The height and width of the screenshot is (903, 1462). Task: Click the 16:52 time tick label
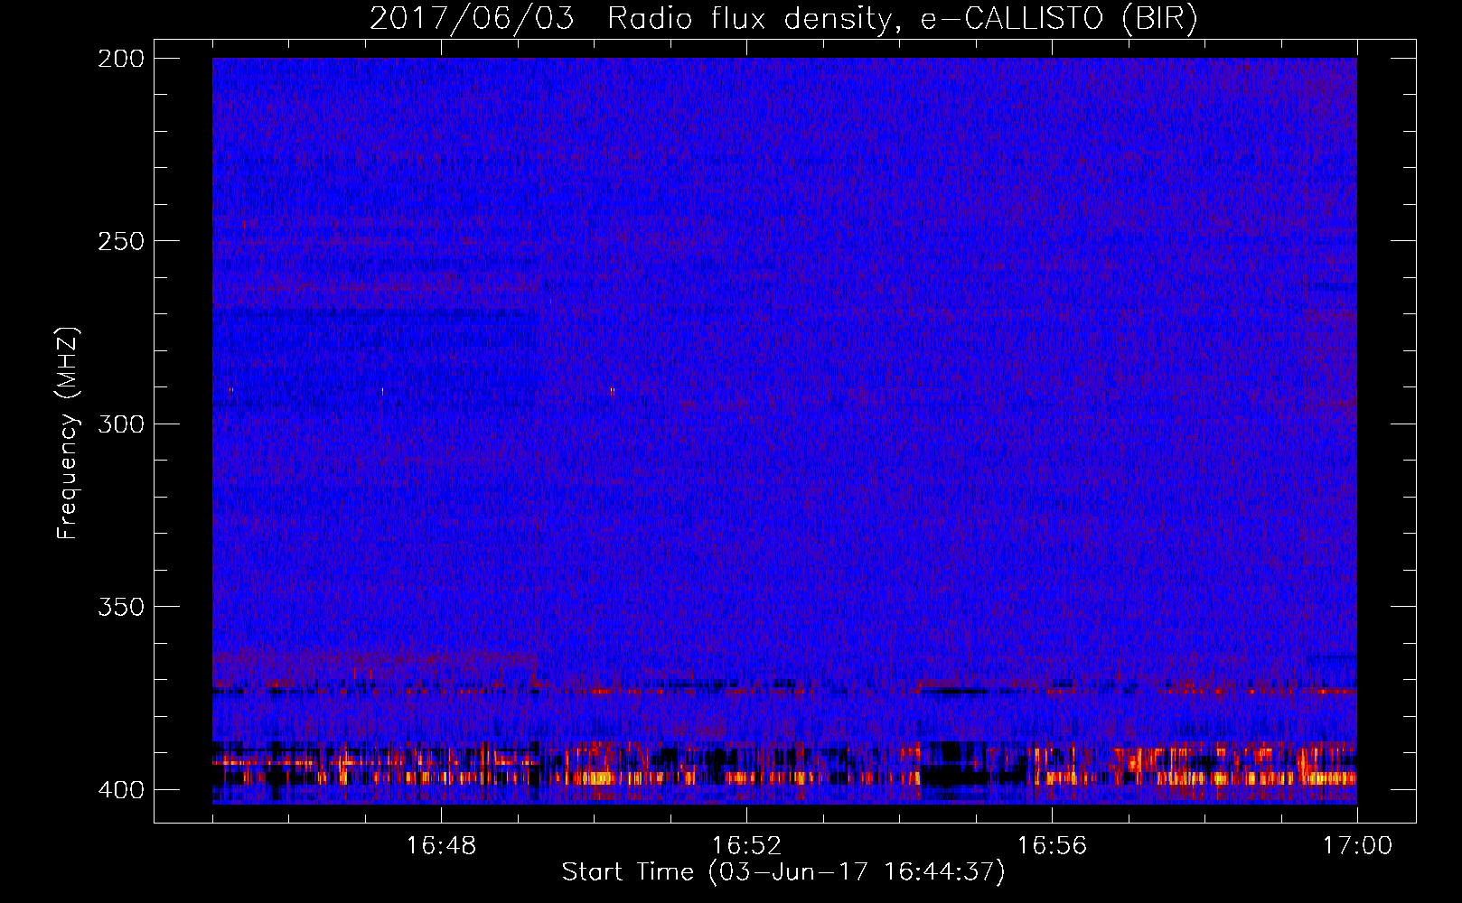click(746, 845)
